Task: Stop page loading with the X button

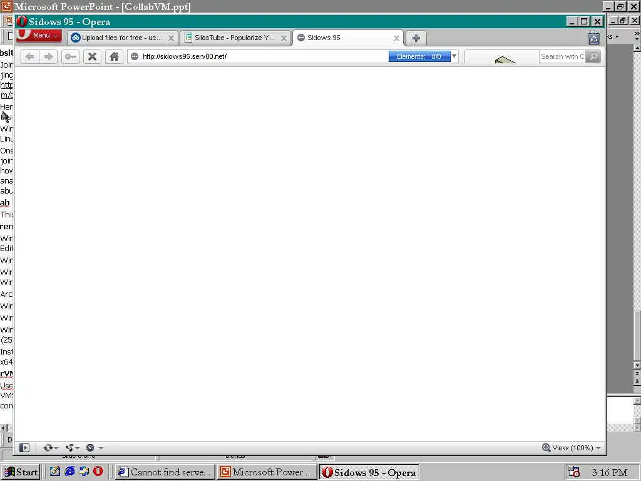Action: tap(93, 56)
